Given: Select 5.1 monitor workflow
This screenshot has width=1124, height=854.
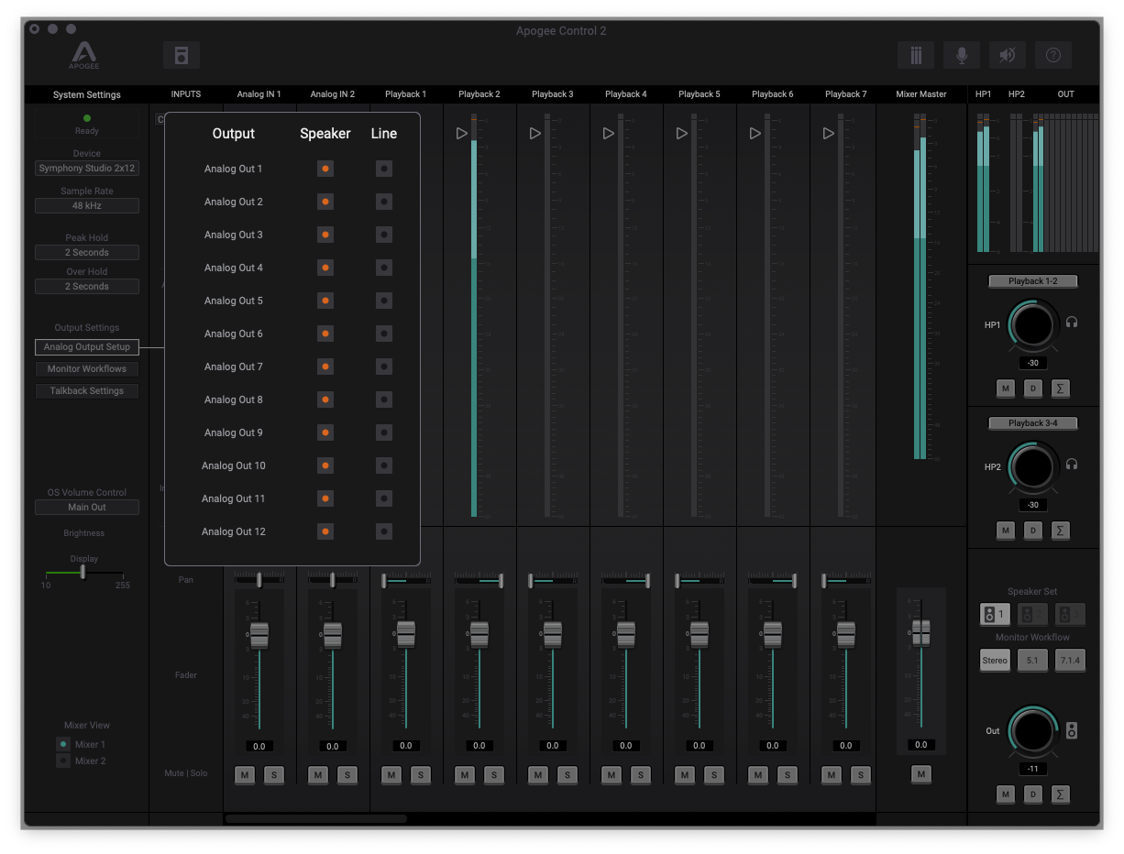Looking at the screenshot, I should (x=1032, y=661).
